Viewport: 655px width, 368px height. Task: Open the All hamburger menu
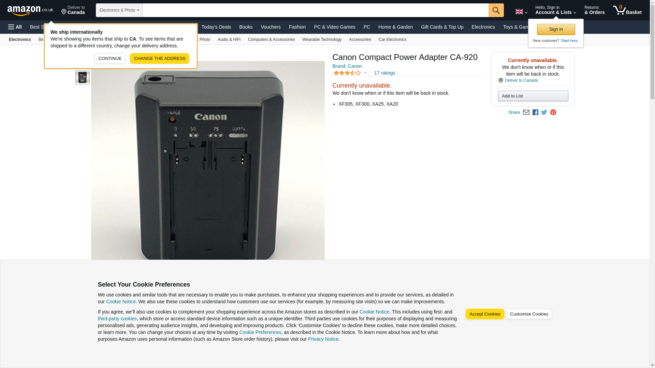coord(15,27)
